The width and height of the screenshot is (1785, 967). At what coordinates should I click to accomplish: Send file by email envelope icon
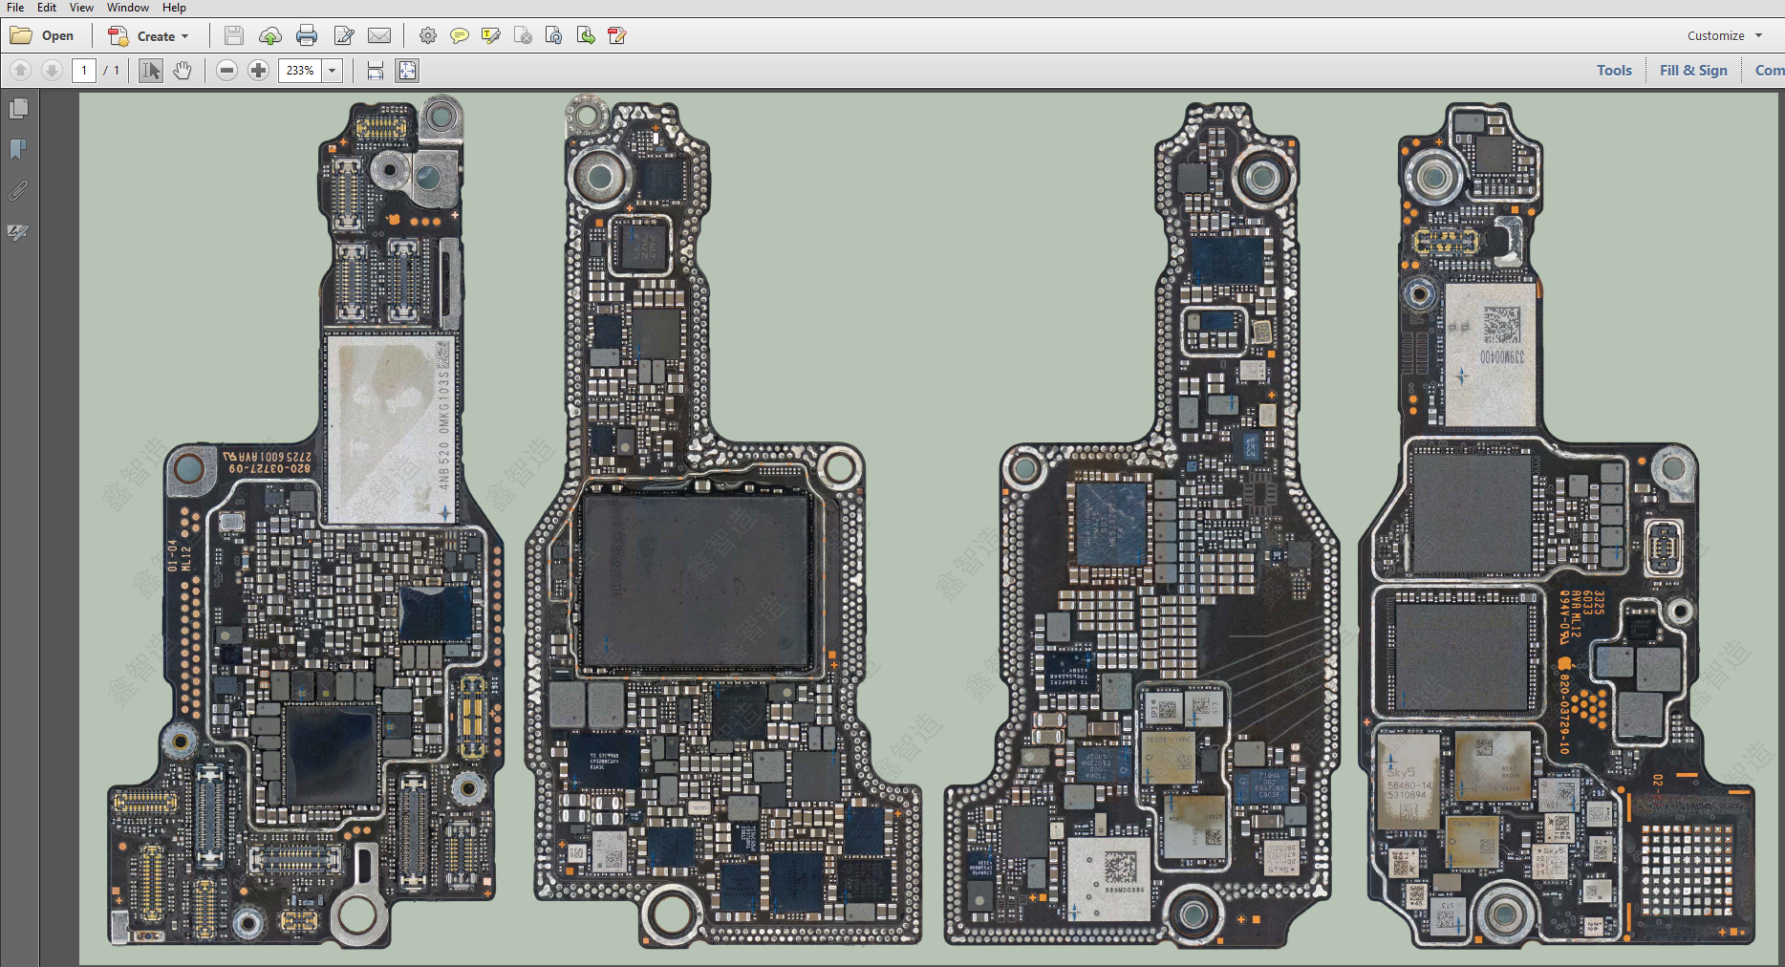tap(379, 36)
